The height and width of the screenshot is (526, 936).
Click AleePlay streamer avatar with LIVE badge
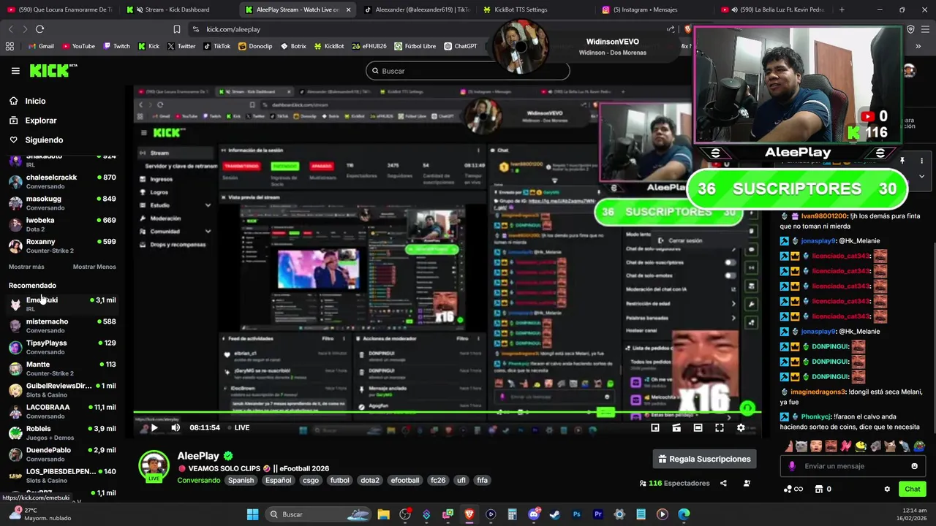click(154, 466)
